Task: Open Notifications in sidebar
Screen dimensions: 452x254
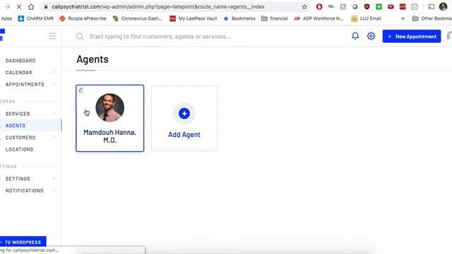Action: coord(24,190)
